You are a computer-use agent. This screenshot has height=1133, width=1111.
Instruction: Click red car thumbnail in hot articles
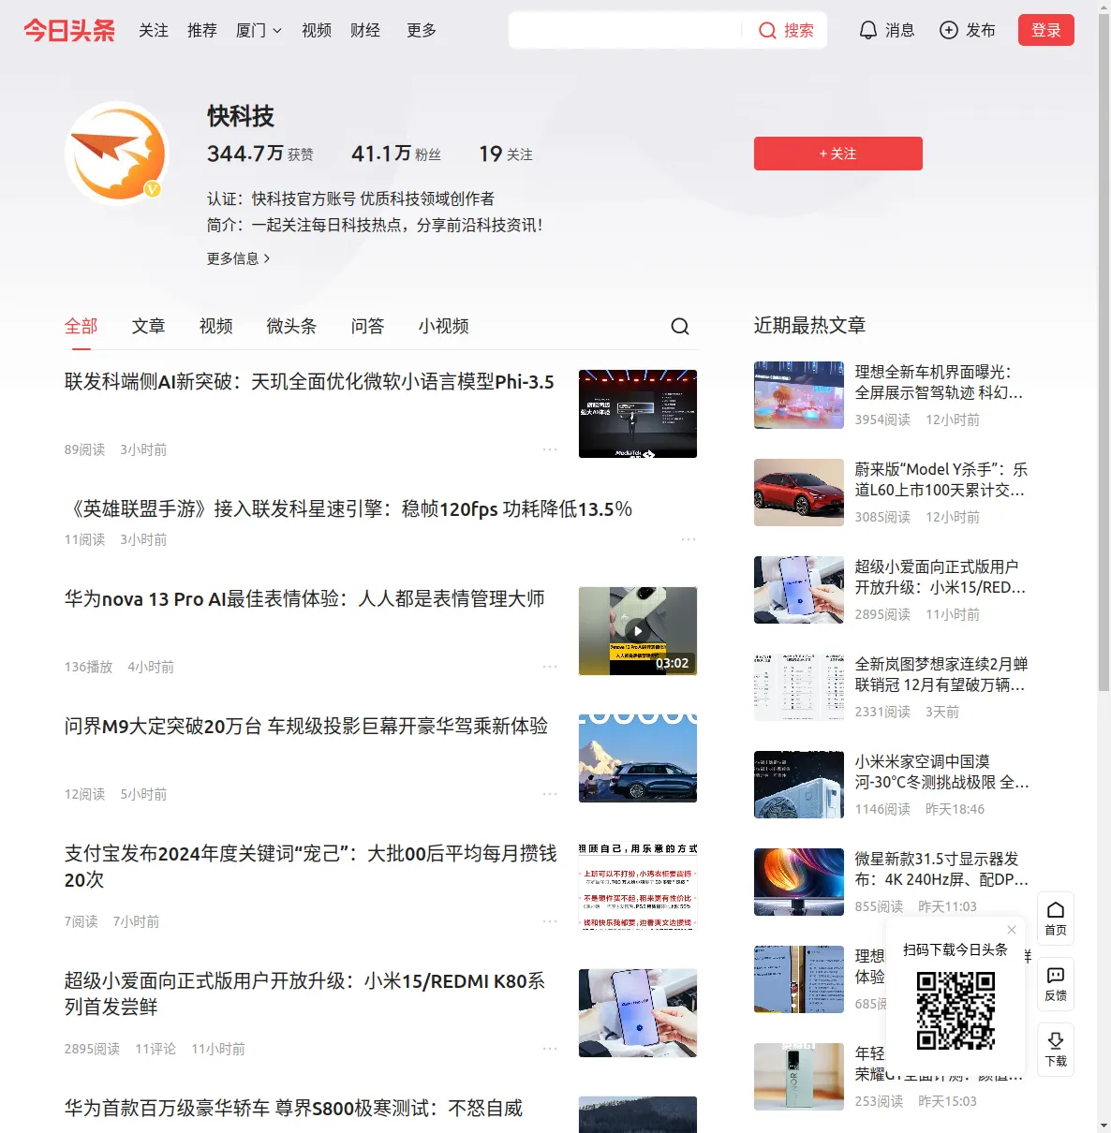click(x=799, y=493)
